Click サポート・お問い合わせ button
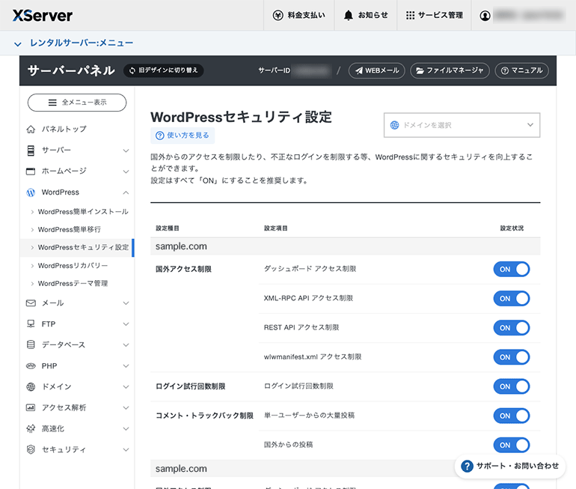This screenshot has width=576, height=489. (x=510, y=467)
